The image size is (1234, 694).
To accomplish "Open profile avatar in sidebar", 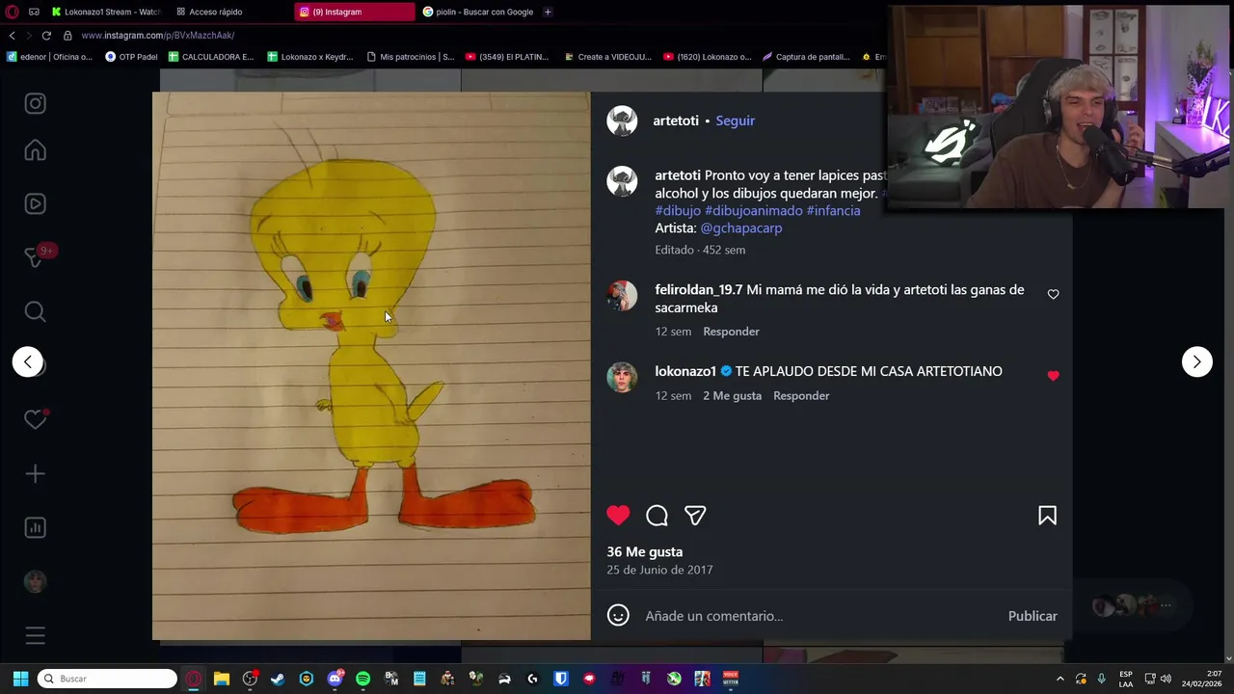I will [x=36, y=581].
